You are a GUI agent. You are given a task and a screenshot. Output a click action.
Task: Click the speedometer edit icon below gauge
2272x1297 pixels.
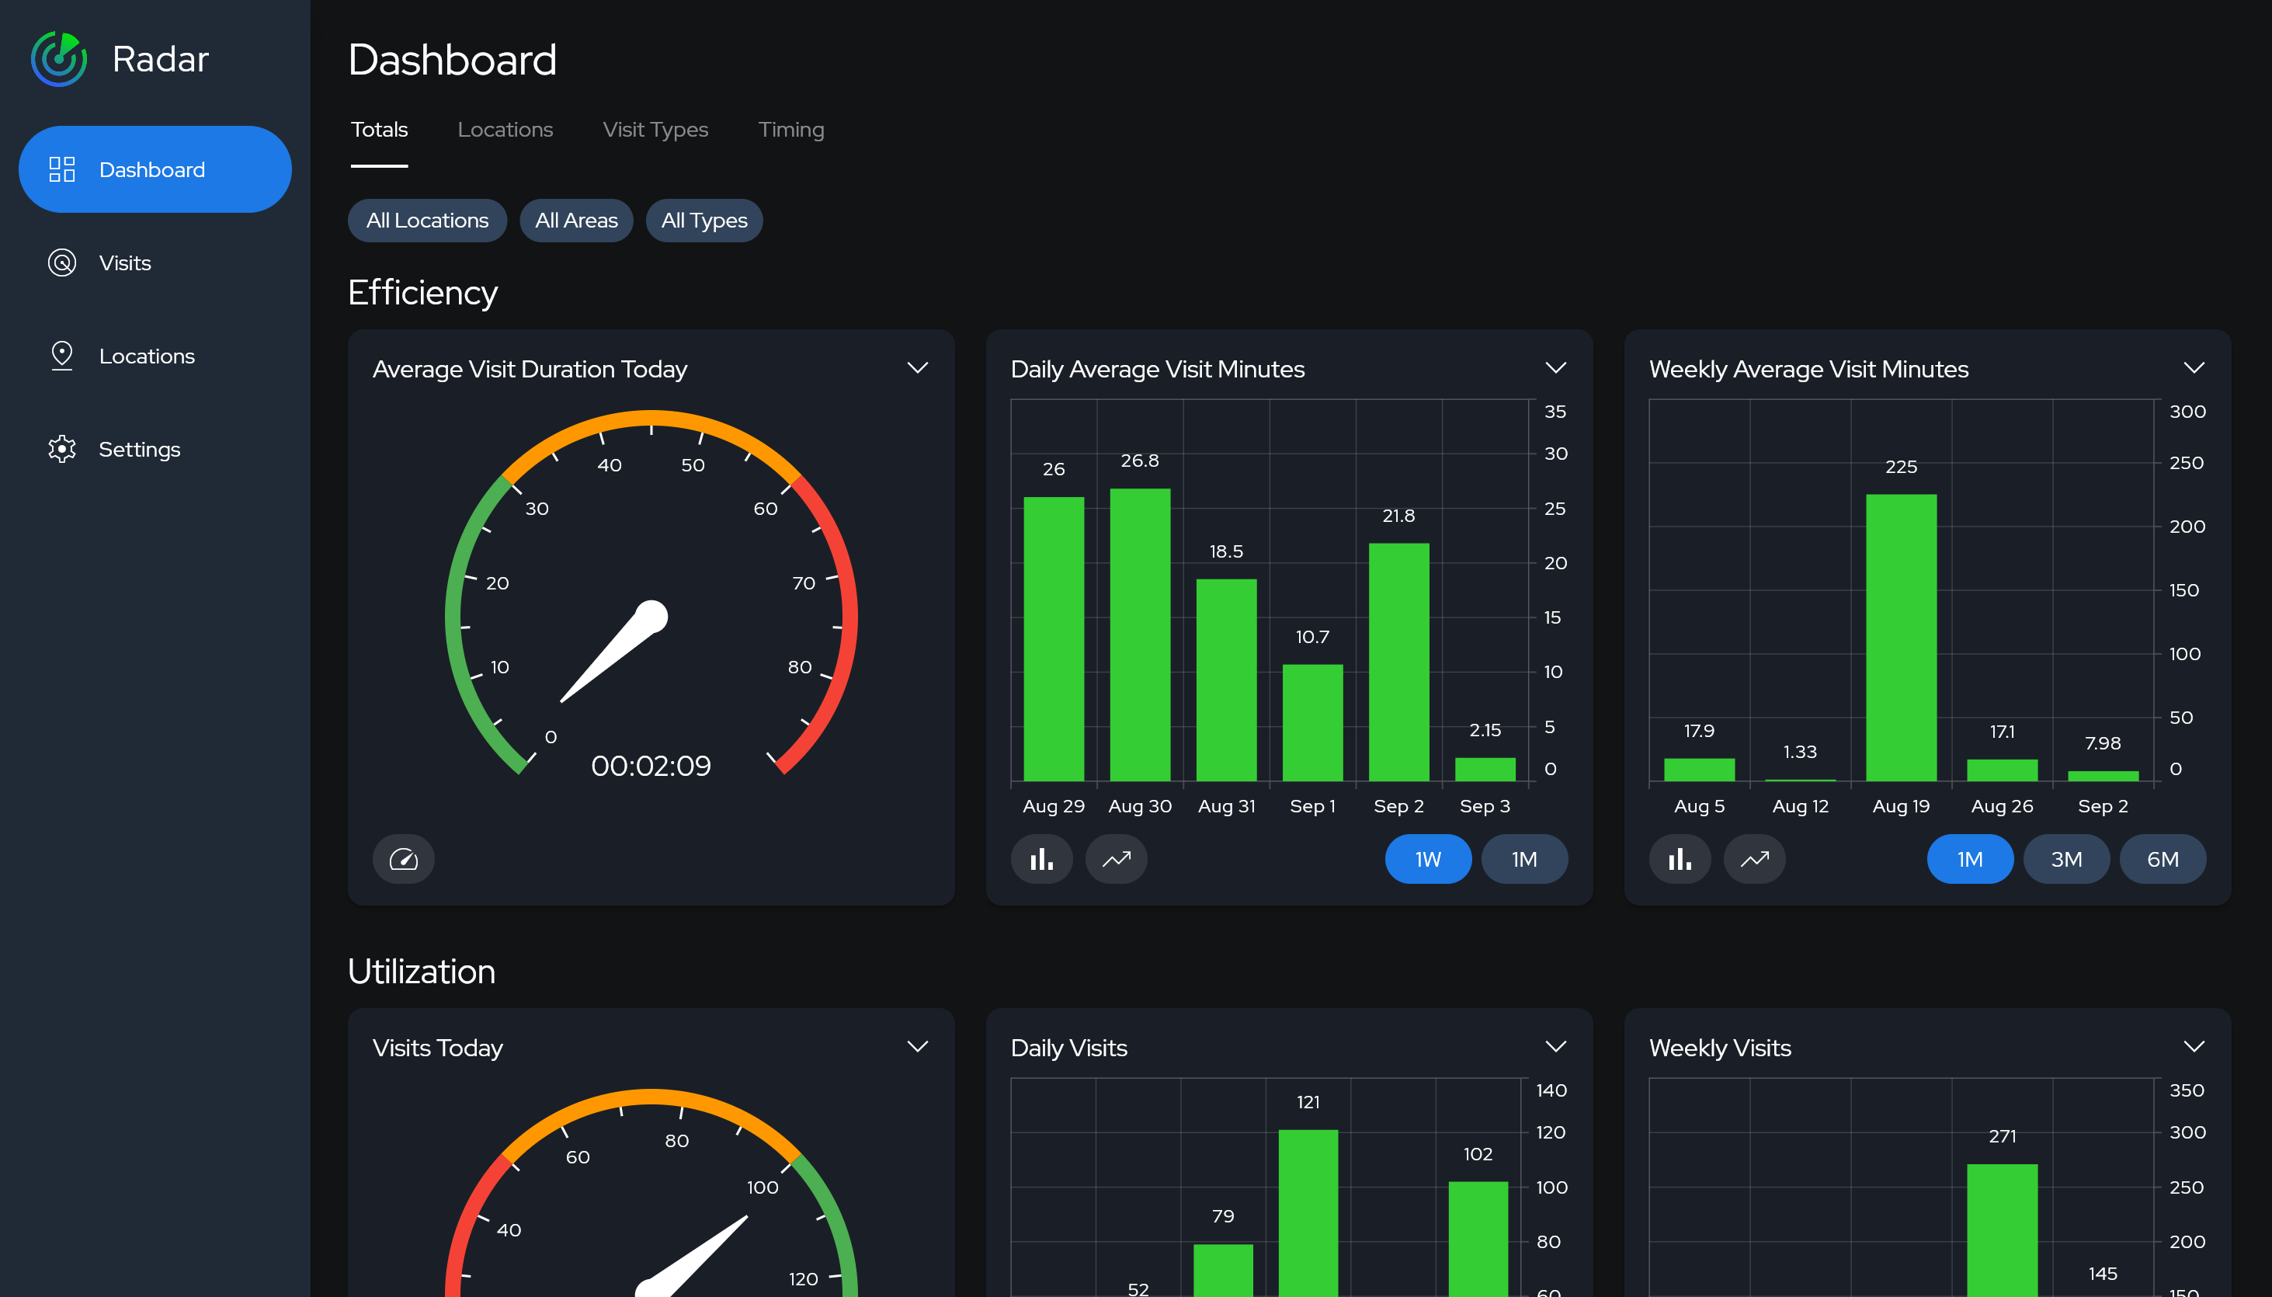point(402,857)
